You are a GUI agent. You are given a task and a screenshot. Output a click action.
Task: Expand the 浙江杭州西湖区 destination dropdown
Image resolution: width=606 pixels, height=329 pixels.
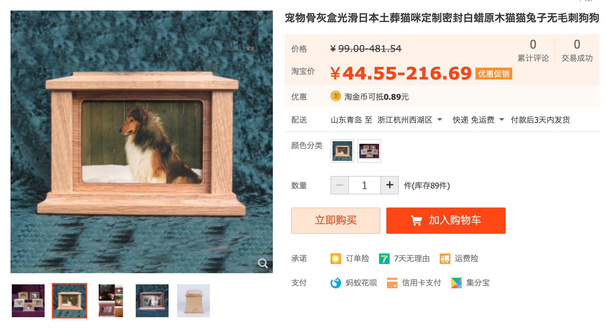click(440, 120)
